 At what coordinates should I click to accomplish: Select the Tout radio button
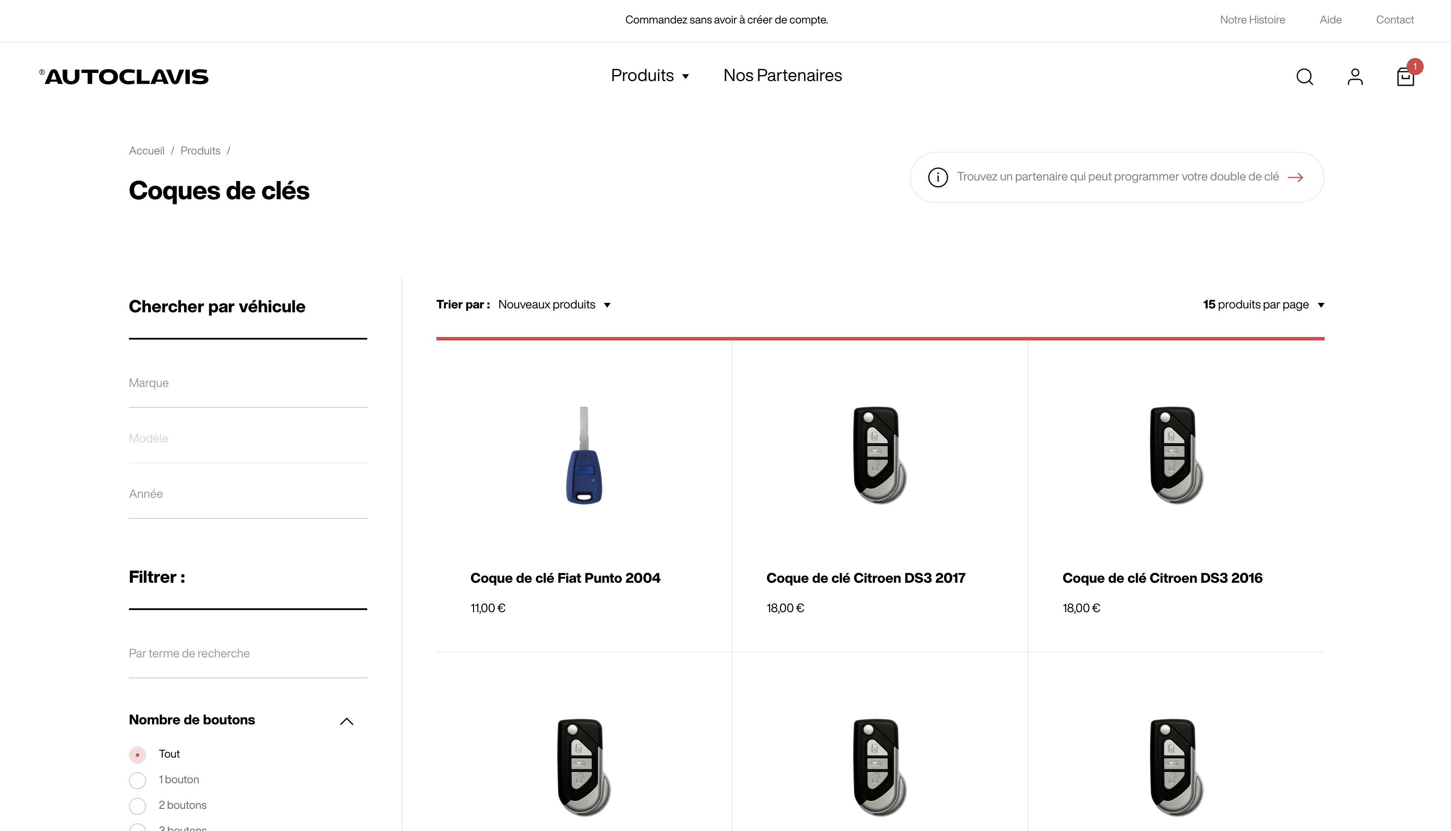click(x=137, y=755)
